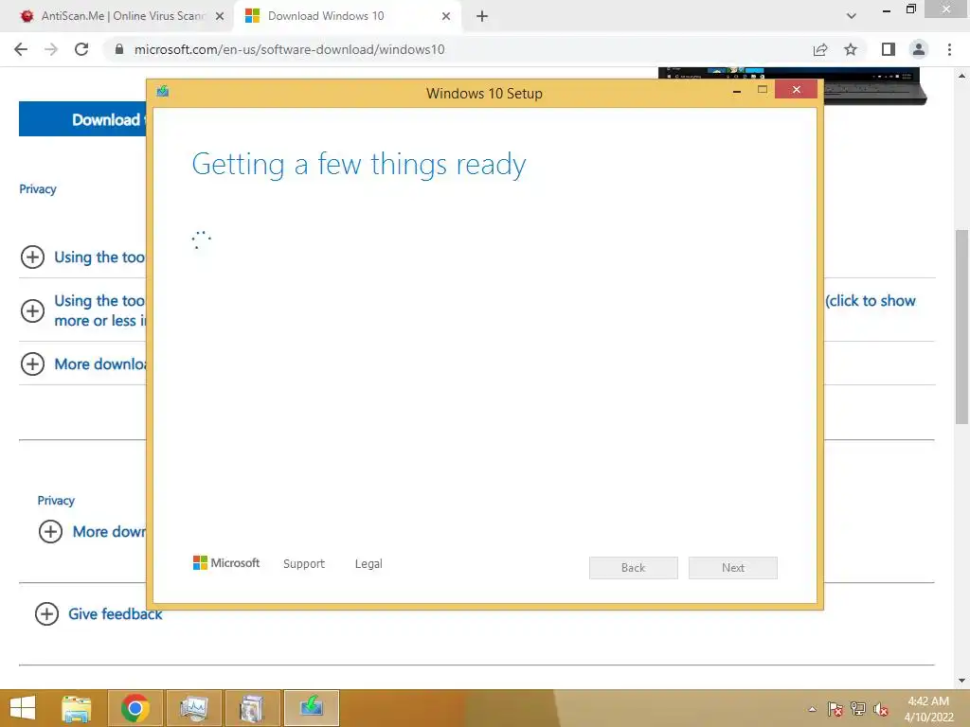The image size is (970, 727).
Task: Open the tab search dropdown arrow
Action: click(x=852, y=16)
